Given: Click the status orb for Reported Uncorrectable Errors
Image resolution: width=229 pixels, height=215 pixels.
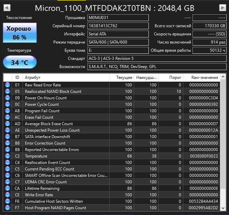Looking at the screenshot, I should pos(8,149).
